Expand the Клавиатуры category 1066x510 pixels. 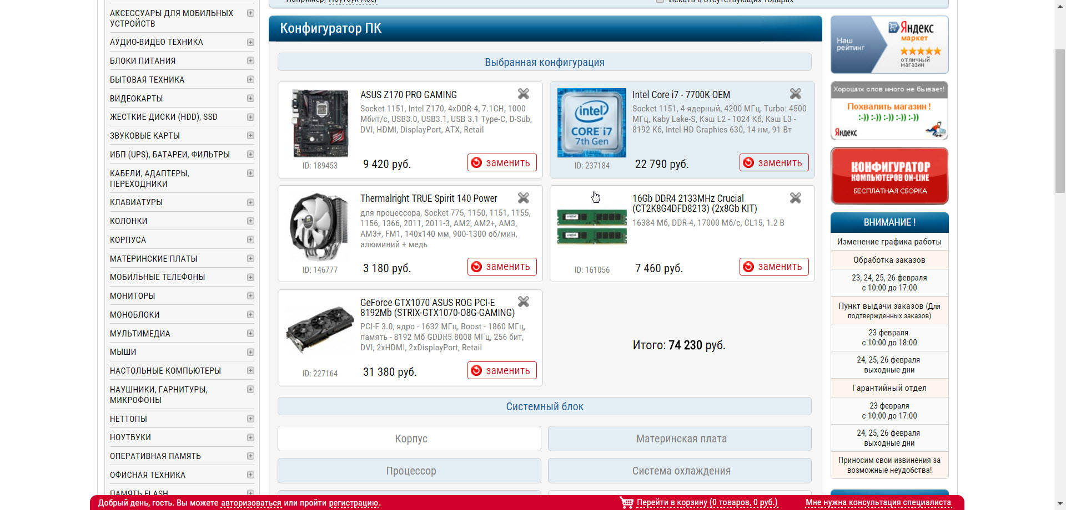tap(250, 202)
